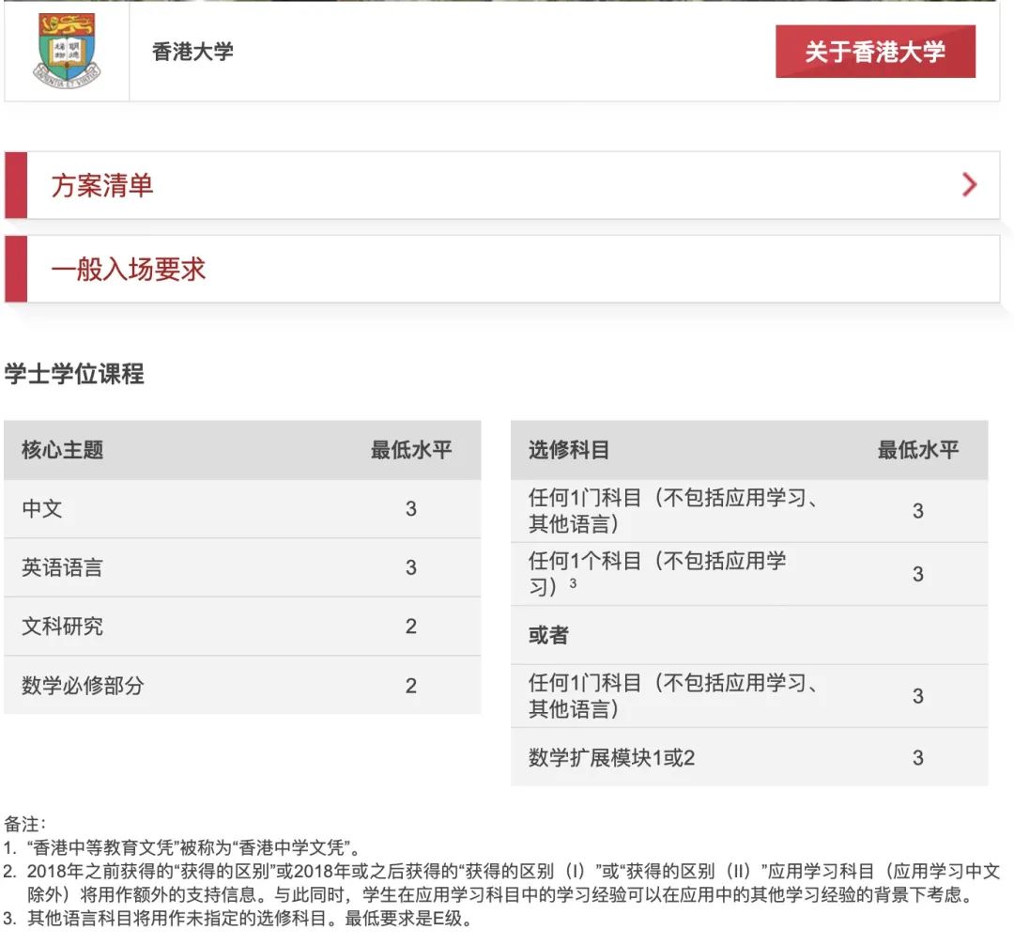The image size is (1014, 945).
Task: Select the 一般入场要求 section header
Action: pos(501,269)
